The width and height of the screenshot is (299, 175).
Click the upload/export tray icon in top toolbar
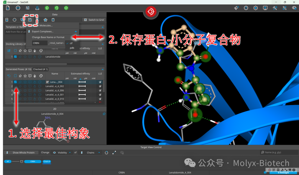point(37,8)
